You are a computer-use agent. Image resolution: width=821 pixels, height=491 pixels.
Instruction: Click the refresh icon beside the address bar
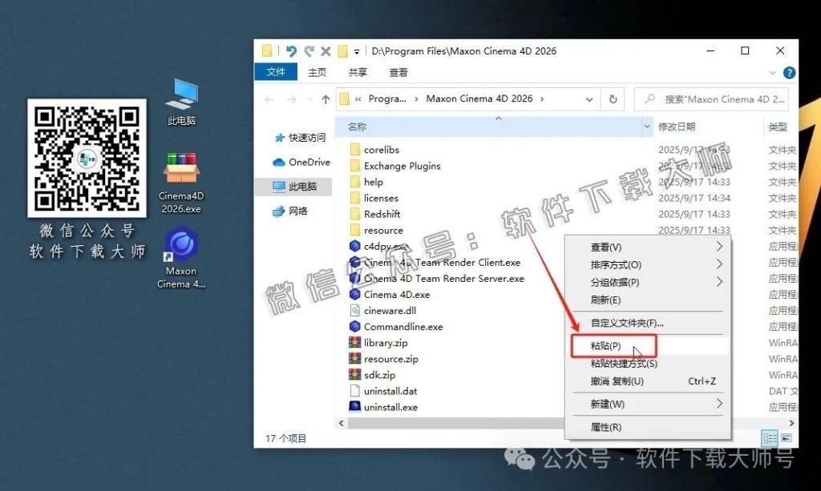point(613,98)
